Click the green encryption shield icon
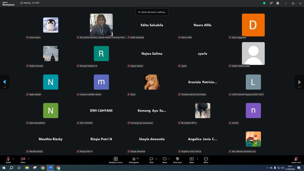 click(x=264, y=3)
